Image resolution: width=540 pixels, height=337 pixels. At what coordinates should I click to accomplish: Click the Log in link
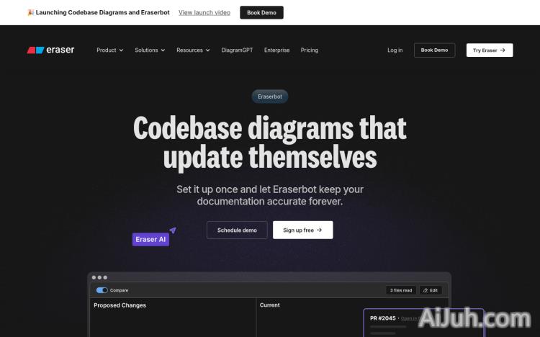point(395,50)
